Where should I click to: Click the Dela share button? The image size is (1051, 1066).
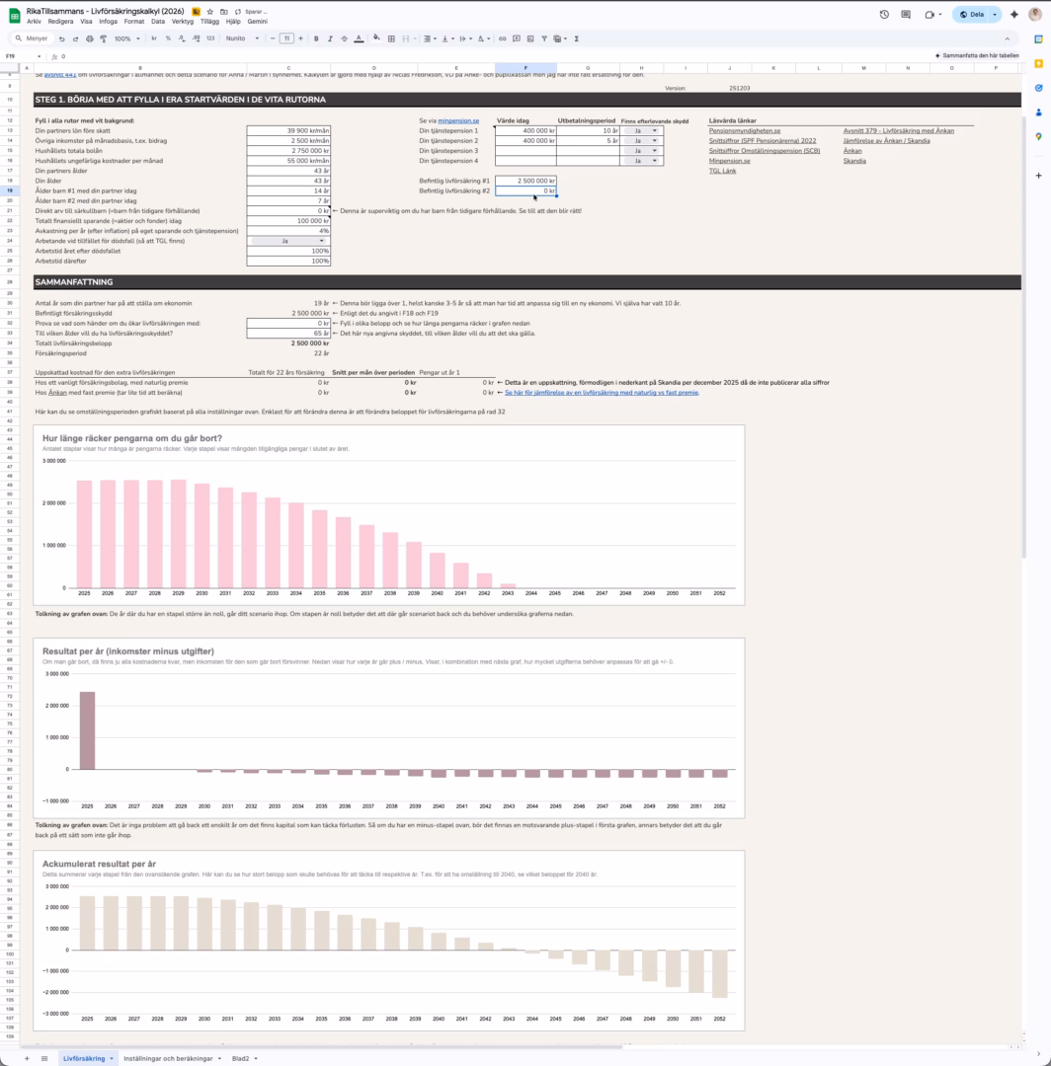pyautogui.click(x=971, y=15)
